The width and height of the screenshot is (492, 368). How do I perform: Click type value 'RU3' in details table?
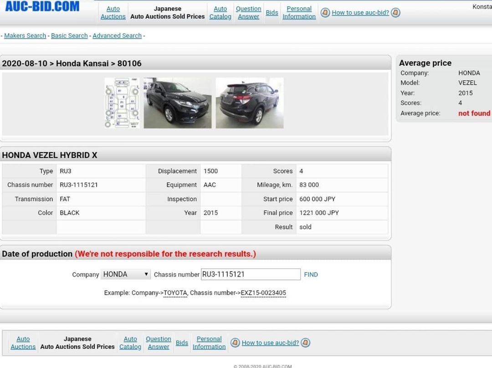click(66, 171)
